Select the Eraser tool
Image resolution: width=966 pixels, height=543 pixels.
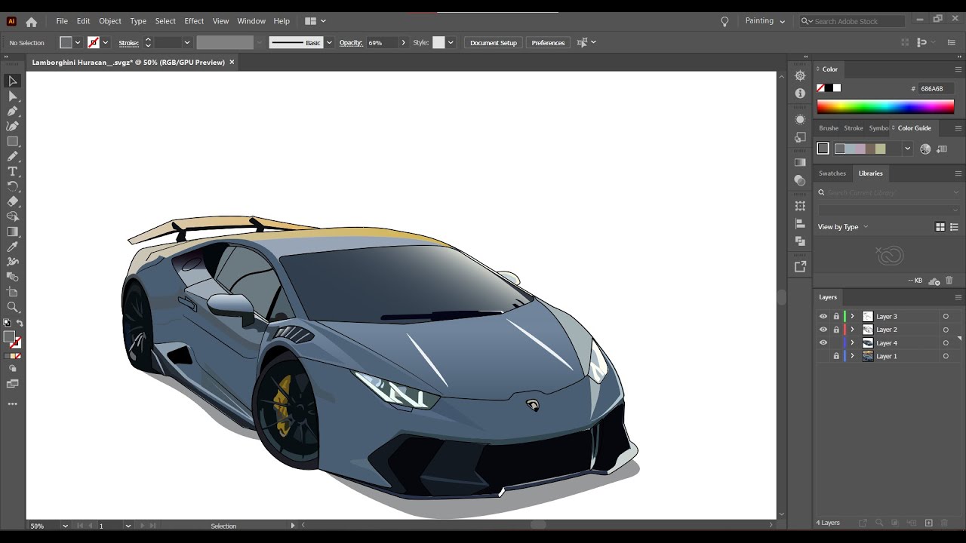click(13, 201)
